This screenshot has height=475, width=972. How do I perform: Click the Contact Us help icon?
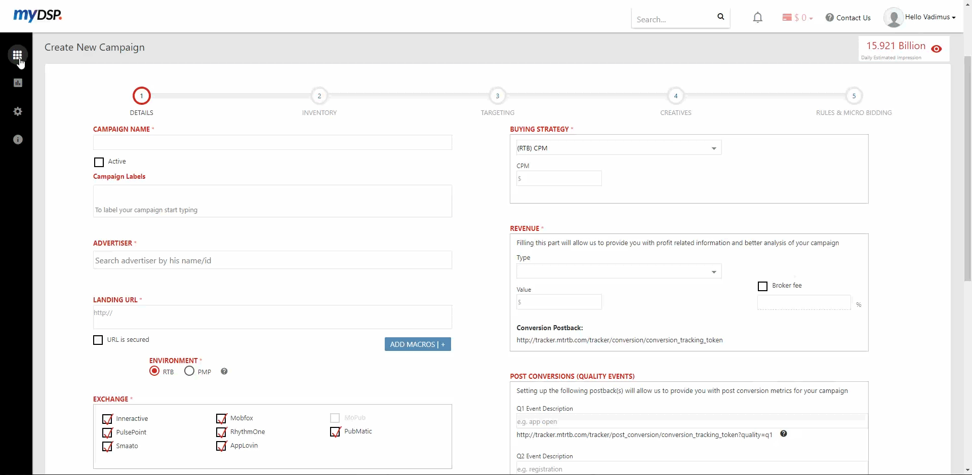click(x=830, y=18)
